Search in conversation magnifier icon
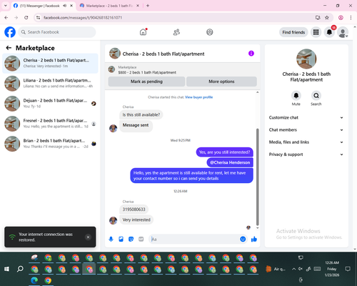Image resolution: width=357 pixels, height=286 pixels. pos(316,96)
